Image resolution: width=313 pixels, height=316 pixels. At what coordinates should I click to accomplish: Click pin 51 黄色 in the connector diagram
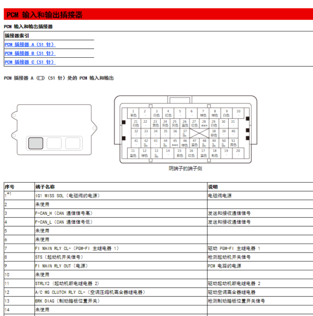pos(233,143)
